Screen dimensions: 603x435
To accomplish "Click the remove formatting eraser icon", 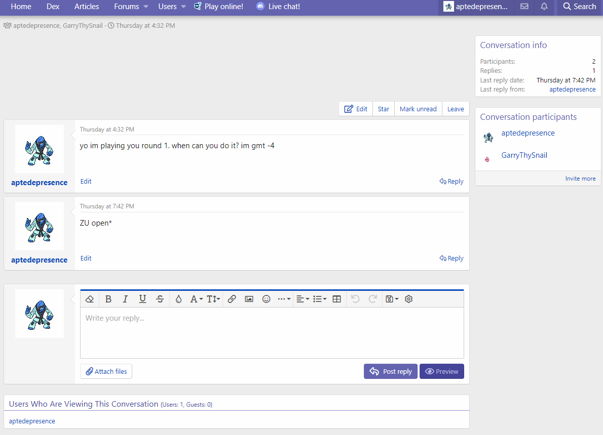I will click(x=90, y=299).
